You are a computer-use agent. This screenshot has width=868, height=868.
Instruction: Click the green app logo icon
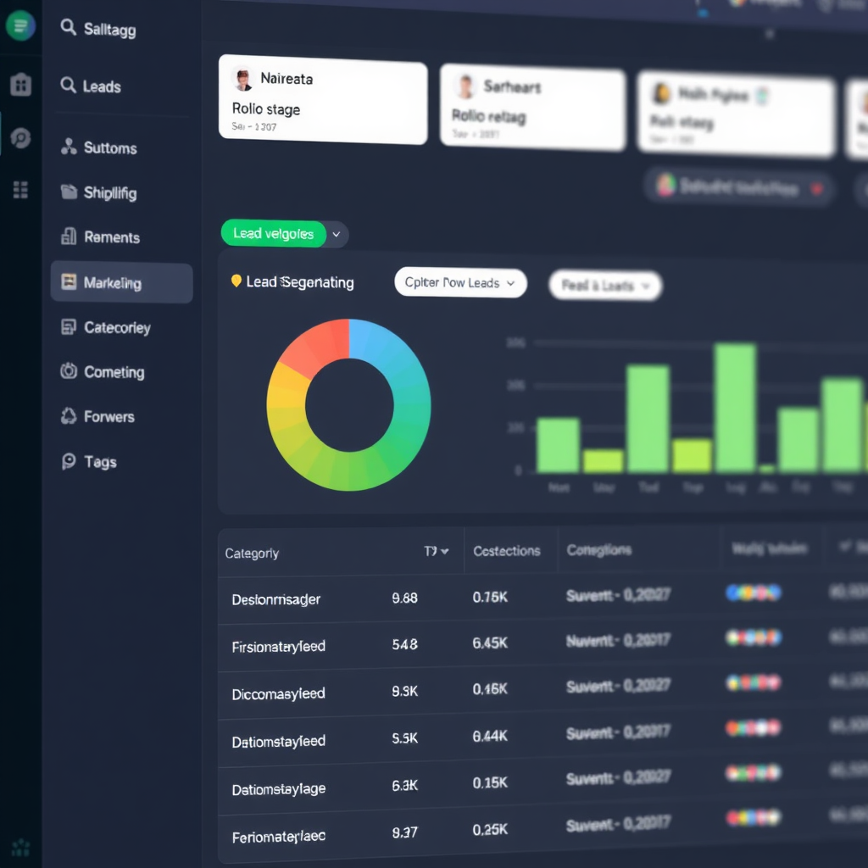tap(20, 26)
